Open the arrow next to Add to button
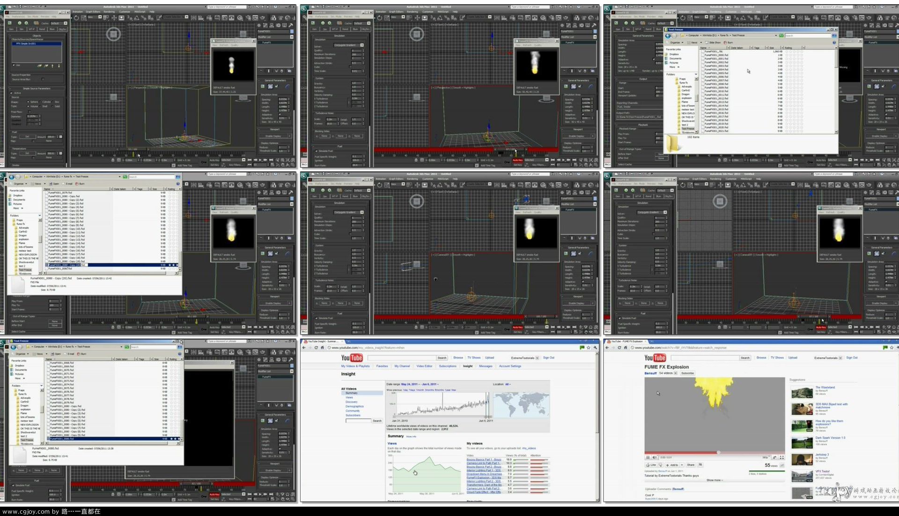899x516 pixels. [682, 465]
